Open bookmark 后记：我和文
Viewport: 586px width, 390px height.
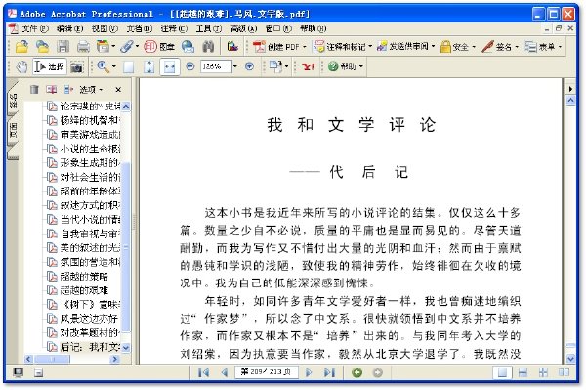coord(91,347)
